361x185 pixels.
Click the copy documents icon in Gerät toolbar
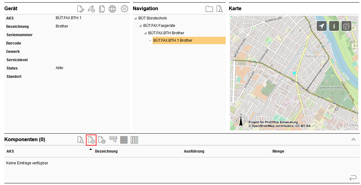[102, 9]
